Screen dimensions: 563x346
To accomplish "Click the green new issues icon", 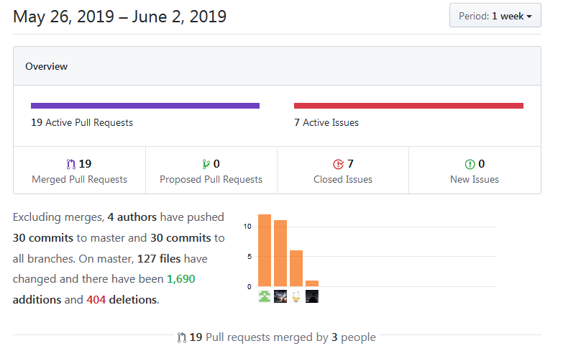I will (x=470, y=164).
